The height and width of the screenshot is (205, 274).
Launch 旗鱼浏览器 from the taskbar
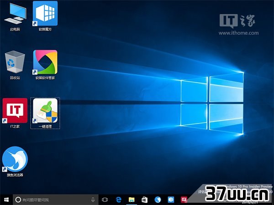click(158, 200)
